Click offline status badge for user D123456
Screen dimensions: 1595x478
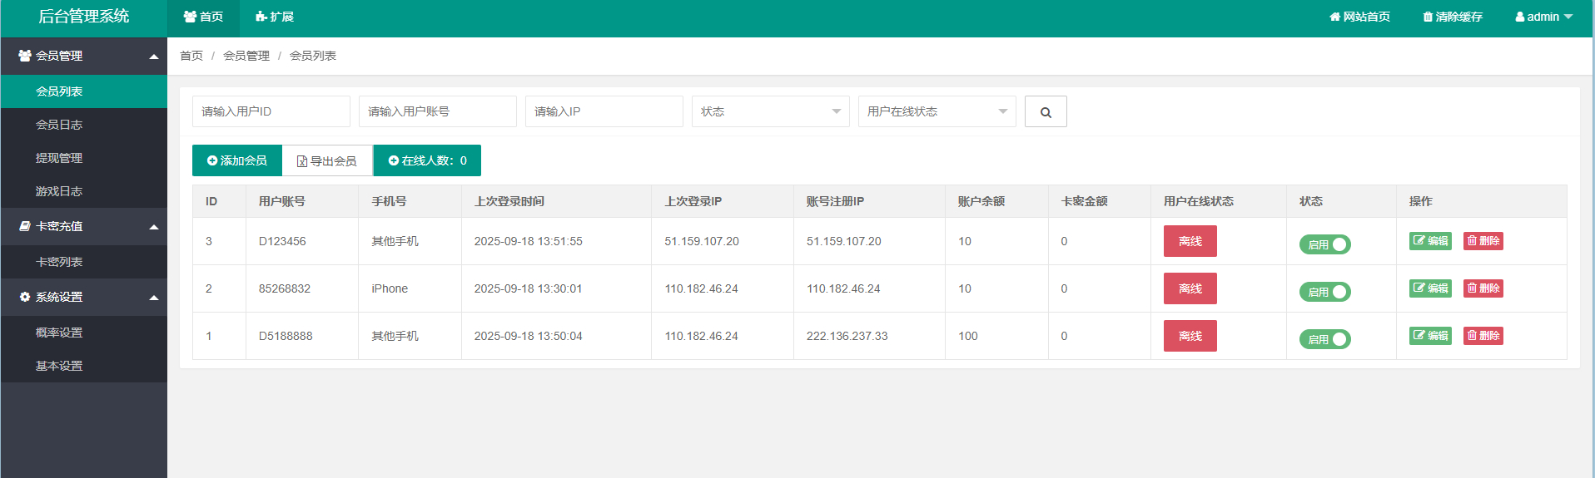click(1190, 241)
